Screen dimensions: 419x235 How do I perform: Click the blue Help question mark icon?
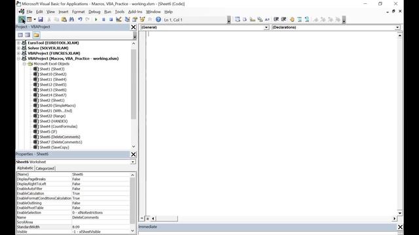pyautogui.click(x=158, y=20)
